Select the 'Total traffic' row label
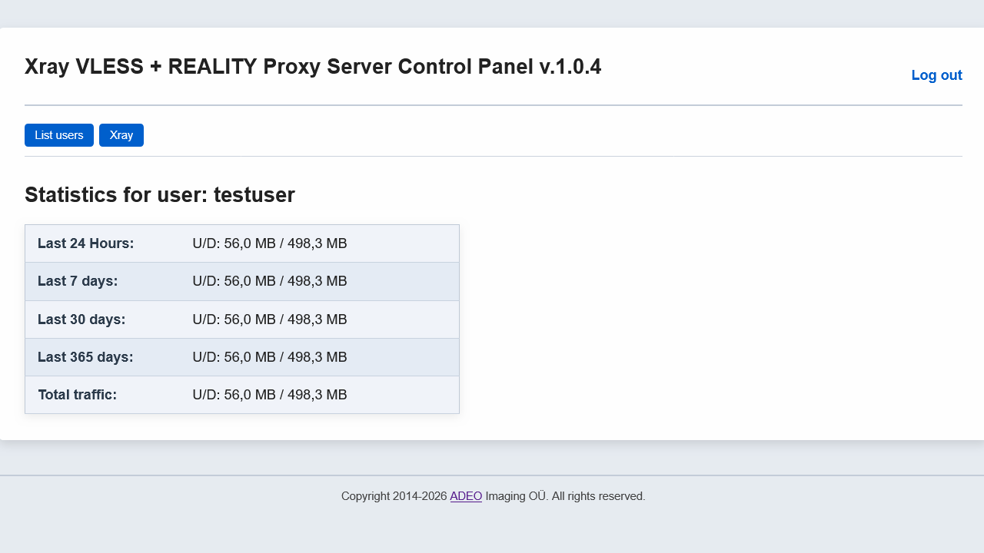984x553 pixels. click(x=77, y=395)
